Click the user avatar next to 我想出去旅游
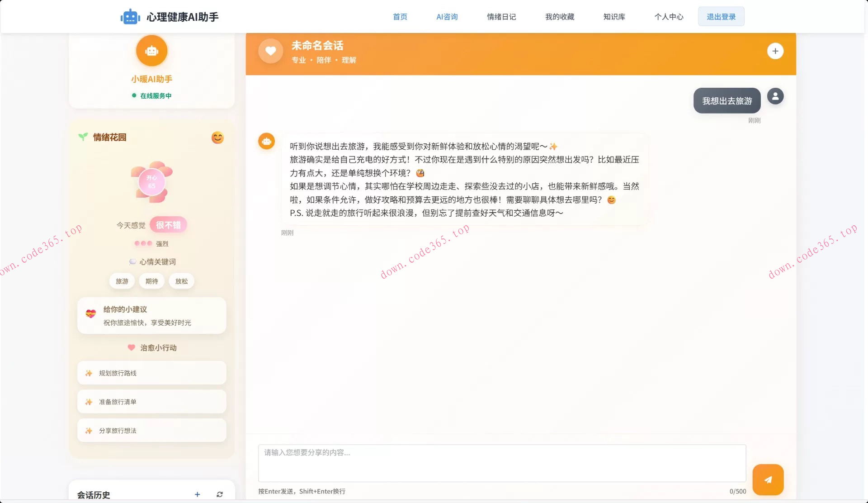The image size is (868, 503). click(775, 96)
